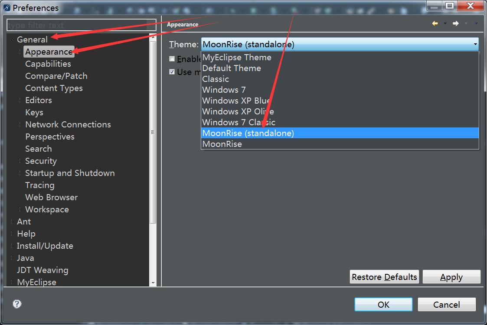Viewport: 487px width, 325px height.
Task: Collapse the General tree node
Action: (x=12, y=40)
